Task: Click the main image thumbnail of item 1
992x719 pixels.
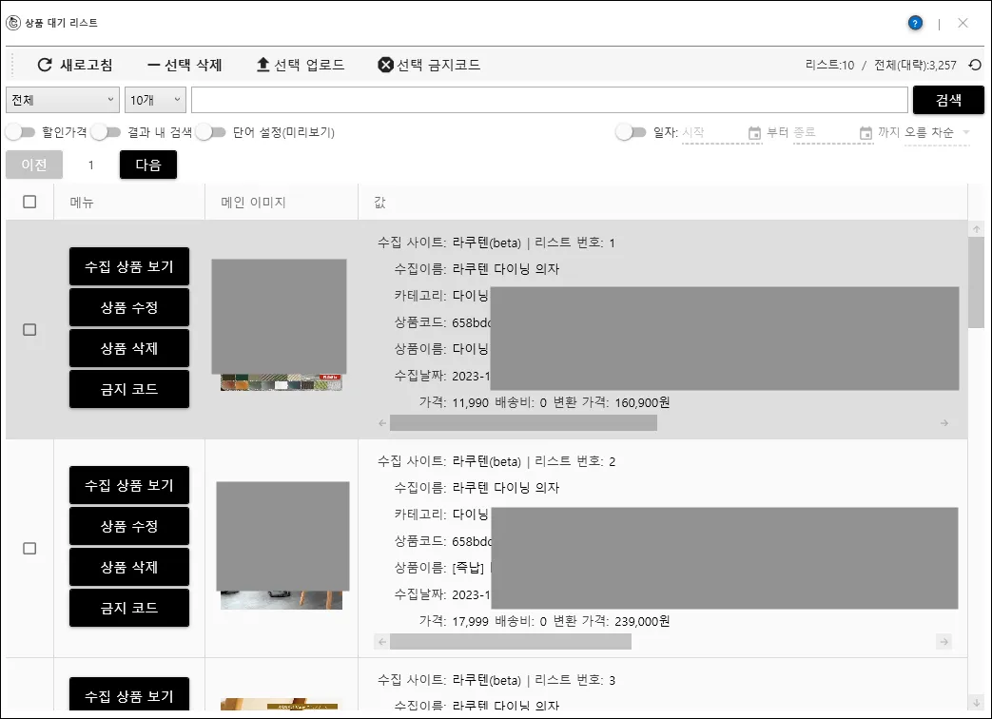Action: tap(280, 324)
